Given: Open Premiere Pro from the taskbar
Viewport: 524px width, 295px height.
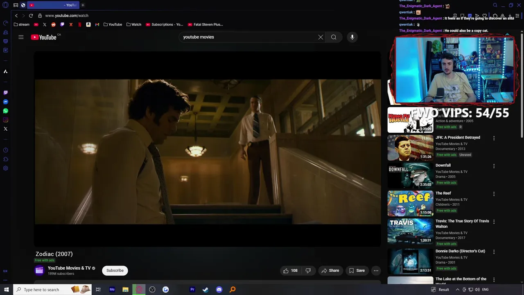Looking at the screenshot, I should click(x=192, y=290).
